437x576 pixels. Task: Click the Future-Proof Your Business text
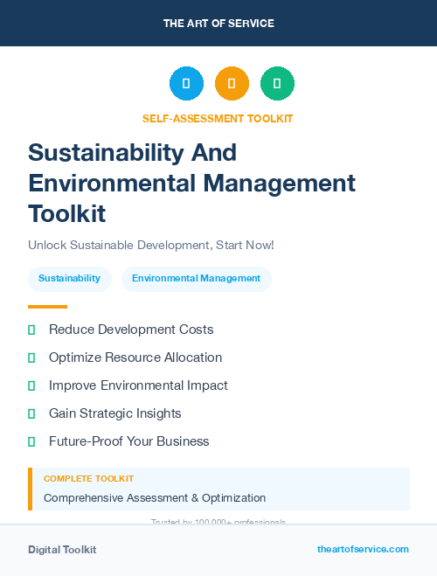tap(128, 441)
